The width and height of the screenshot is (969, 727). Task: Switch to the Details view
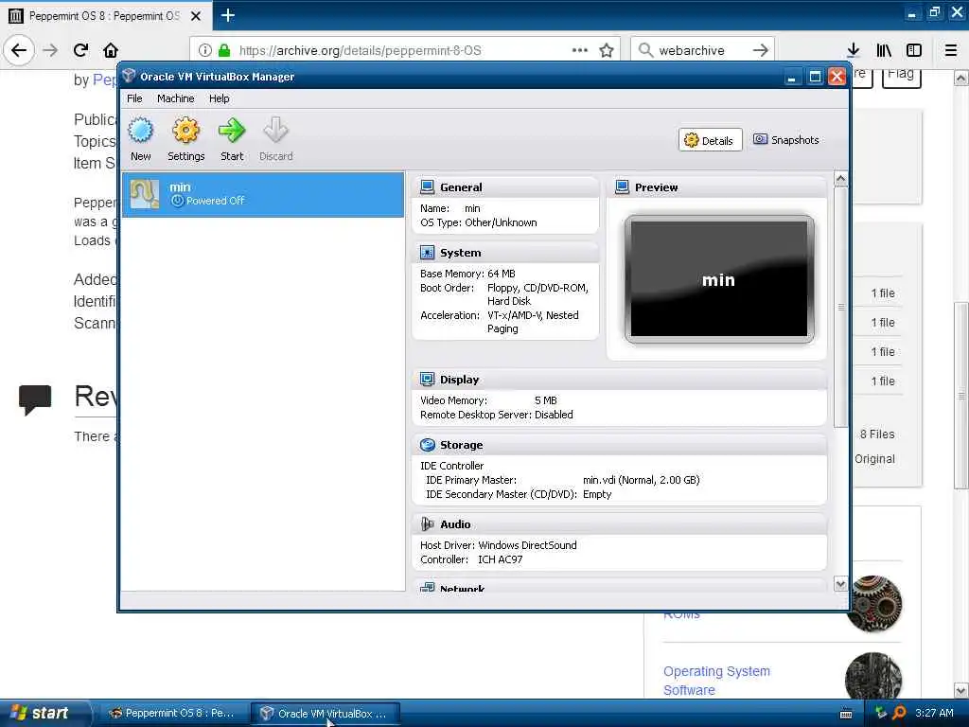coord(710,140)
